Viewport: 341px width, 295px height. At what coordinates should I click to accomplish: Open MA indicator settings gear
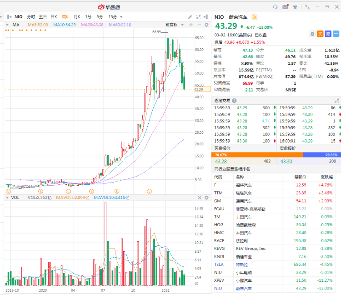coord(206,25)
